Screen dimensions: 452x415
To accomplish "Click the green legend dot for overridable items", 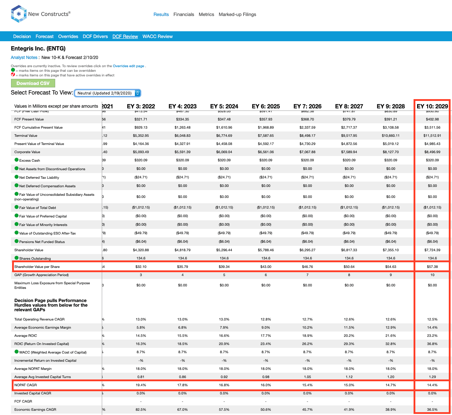I will tap(13, 70).
